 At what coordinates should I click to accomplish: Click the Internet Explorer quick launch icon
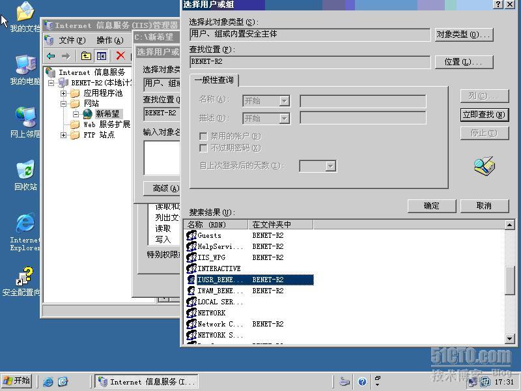[48, 381]
